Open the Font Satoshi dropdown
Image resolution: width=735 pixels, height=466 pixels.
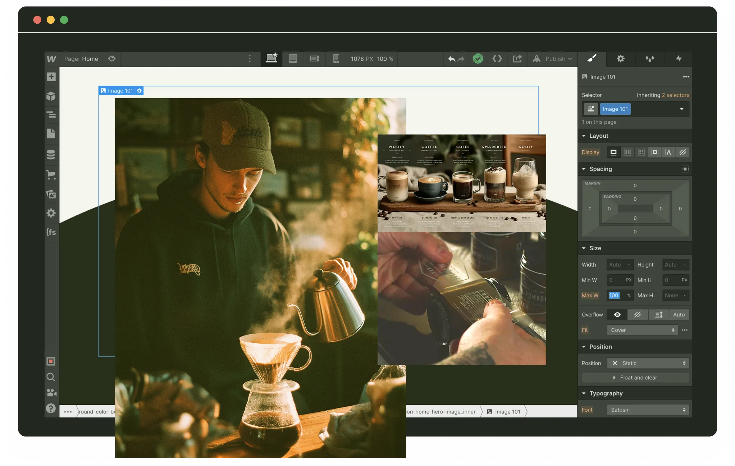(x=648, y=410)
